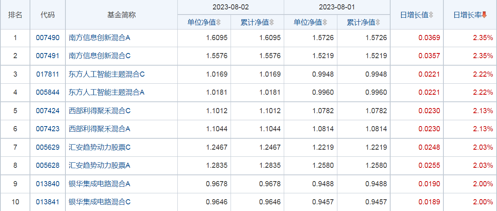Open 西部利得聚禾混合C fund page

pos(100,111)
